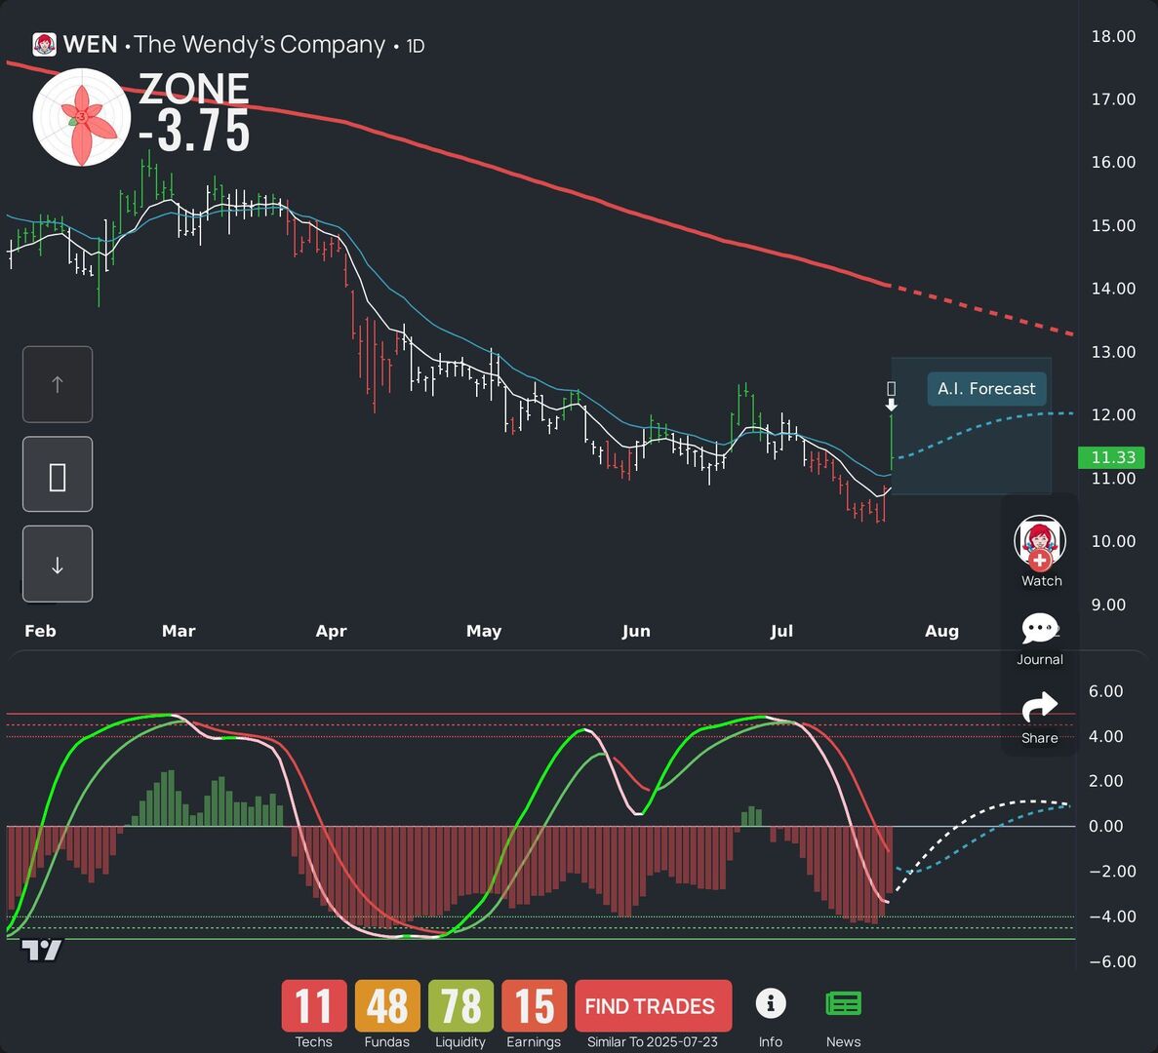Screen dimensions: 1158x1053
Task: Click the green 11.33 current price tag
Action: 1111,457
